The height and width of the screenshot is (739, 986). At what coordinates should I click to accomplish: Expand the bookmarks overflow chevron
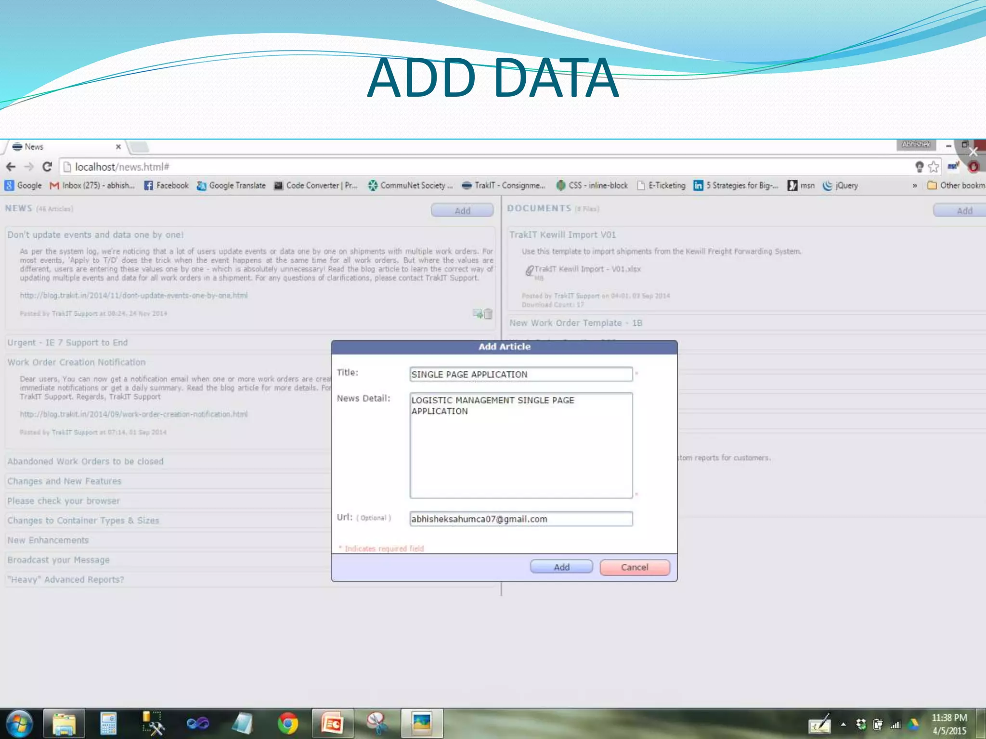(914, 186)
